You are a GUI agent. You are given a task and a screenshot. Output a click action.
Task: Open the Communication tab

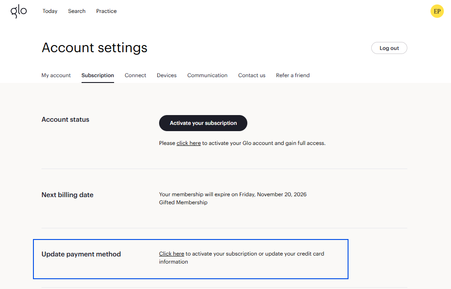coord(207,75)
